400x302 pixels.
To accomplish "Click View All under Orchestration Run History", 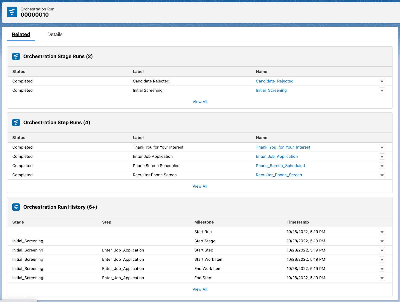I will tap(200, 289).
